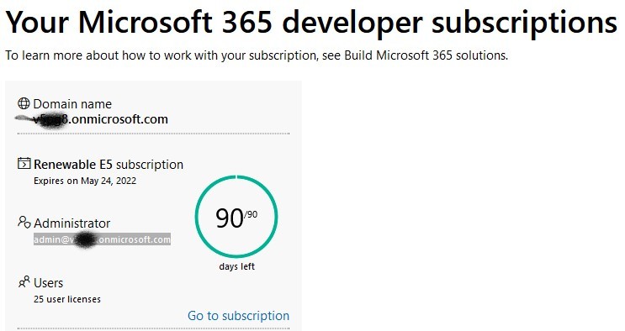Open the Go to subscription link
The image size is (625, 331).
pos(238,316)
